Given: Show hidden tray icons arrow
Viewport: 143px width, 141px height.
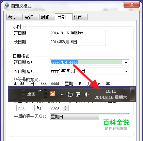Looking at the screenshot, I should (62, 94).
